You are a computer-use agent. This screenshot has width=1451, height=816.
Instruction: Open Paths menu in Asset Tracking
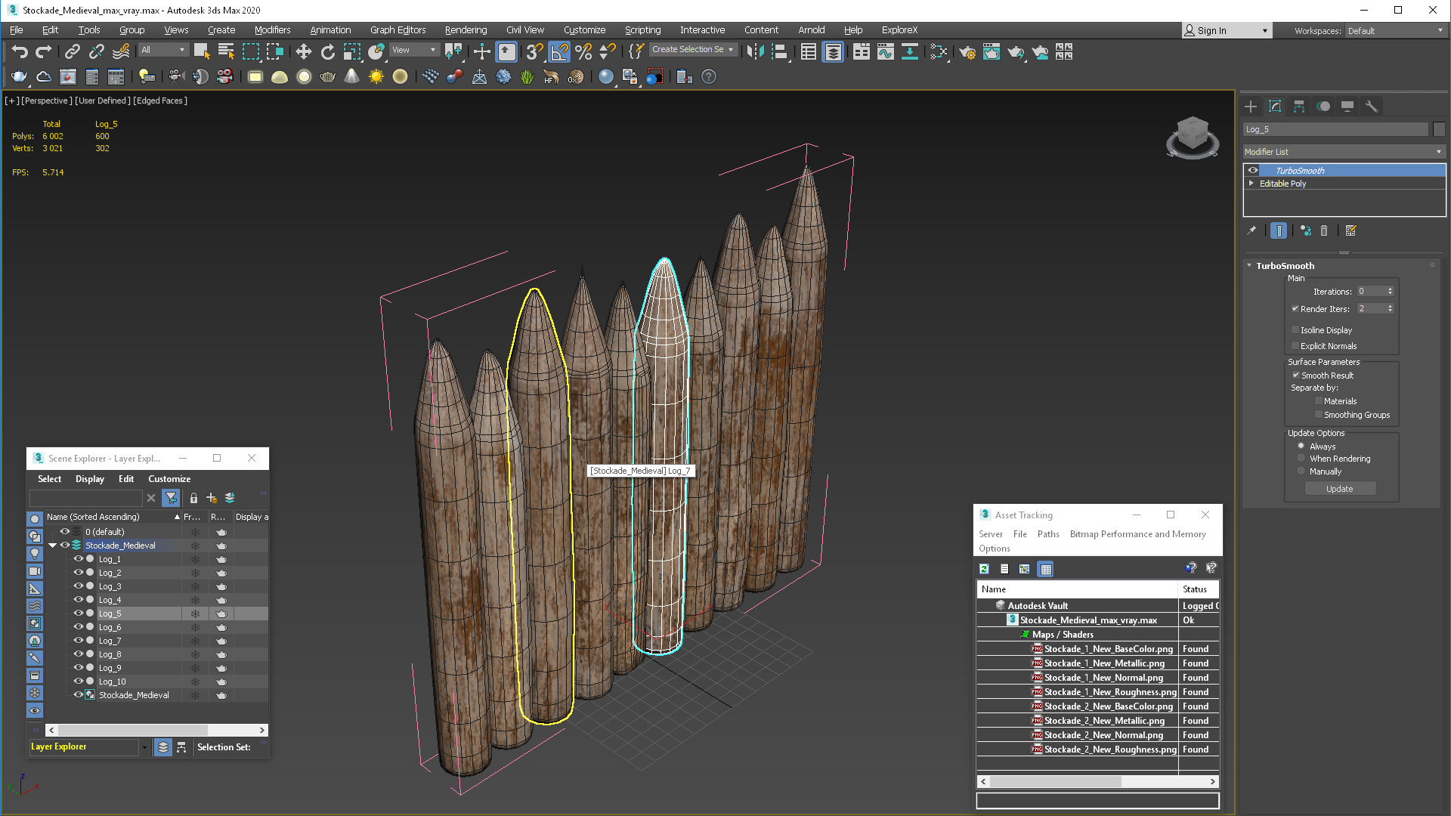1048,534
